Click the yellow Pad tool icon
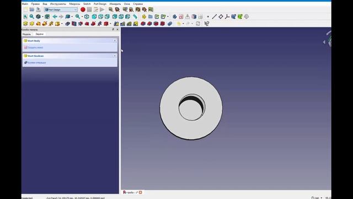 25,23
